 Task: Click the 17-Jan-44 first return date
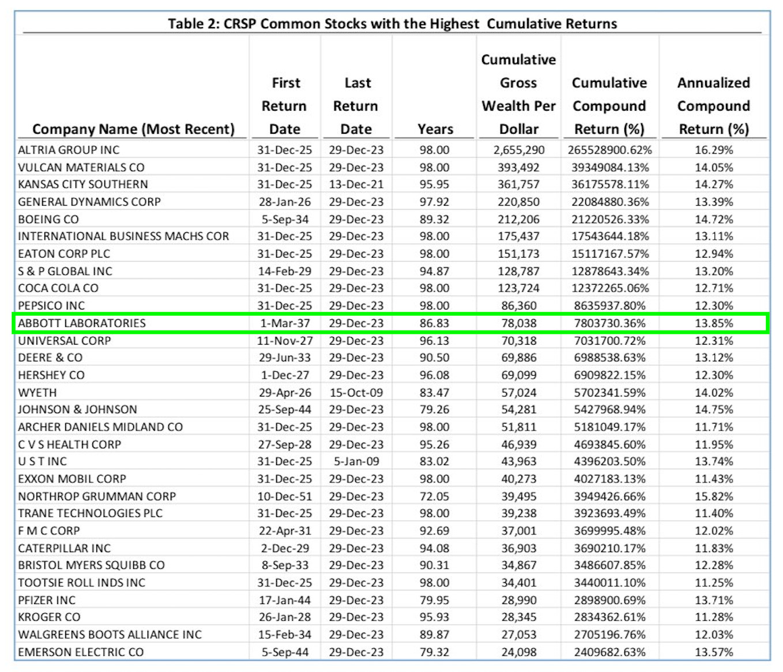(x=285, y=600)
